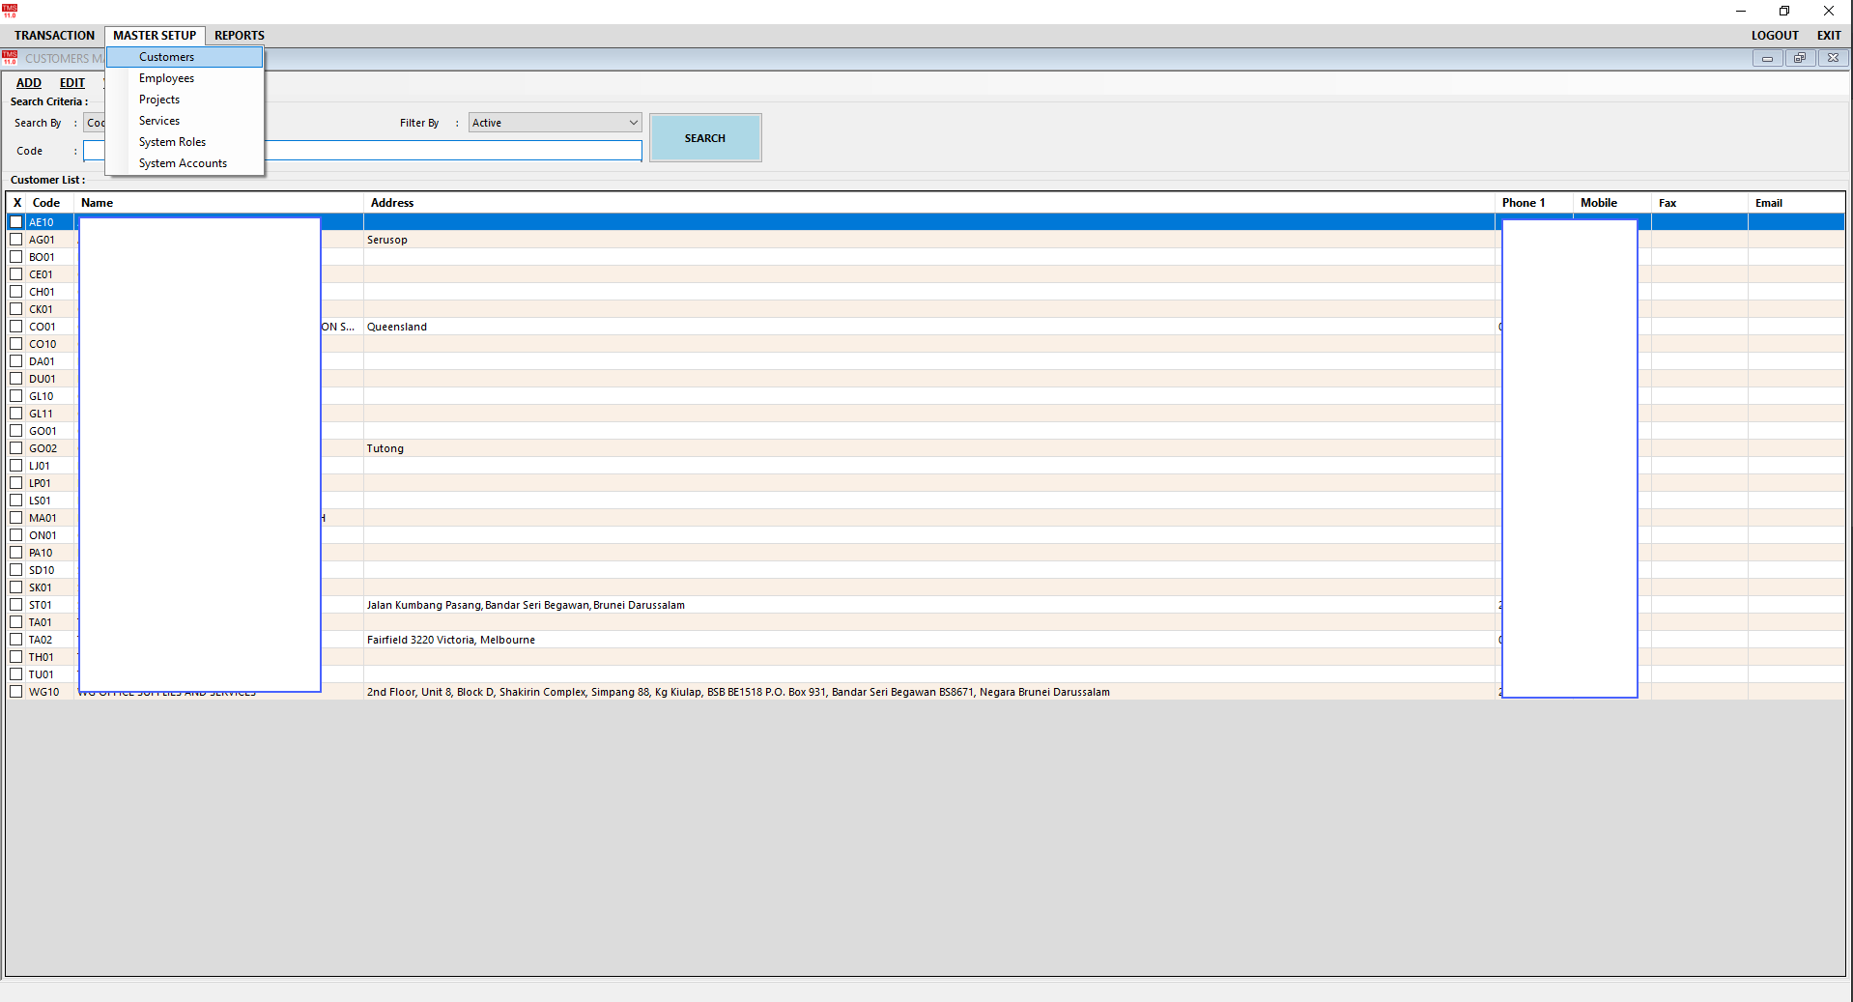The height and width of the screenshot is (1002, 1853).
Task: Click the Fax column header
Action: [x=1700, y=203]
